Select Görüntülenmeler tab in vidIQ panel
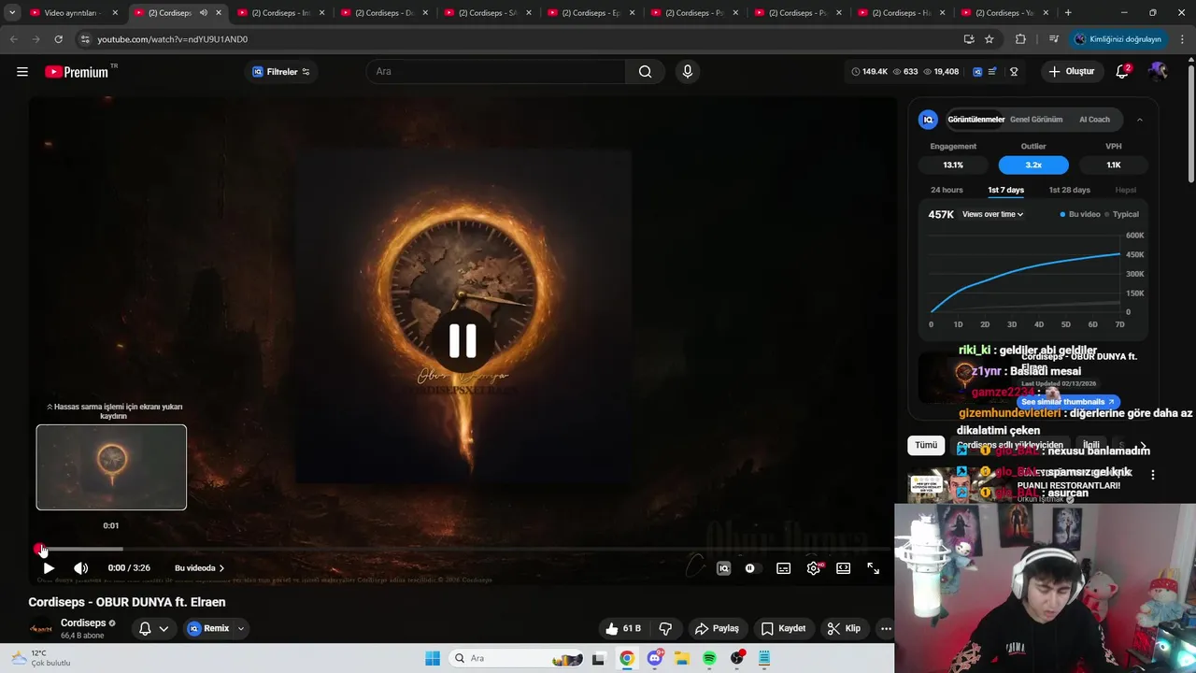Screen dimensions: 1196x673 [x=975, y=120]
